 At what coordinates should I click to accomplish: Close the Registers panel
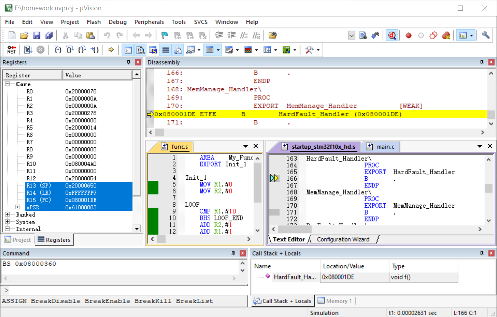(138, 62)
